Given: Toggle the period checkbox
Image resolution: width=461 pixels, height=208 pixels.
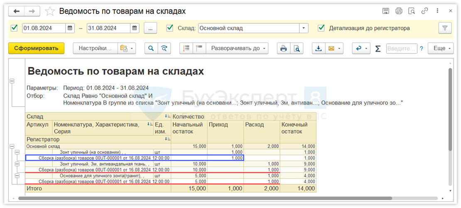Looking at the screenshot, I should (x=15, y=28).
